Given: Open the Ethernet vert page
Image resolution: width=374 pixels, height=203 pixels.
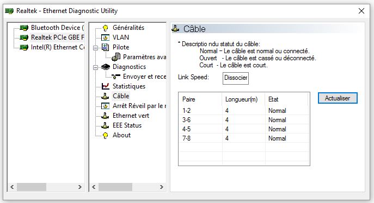Looking at the screenshot, I should point(131,116).
